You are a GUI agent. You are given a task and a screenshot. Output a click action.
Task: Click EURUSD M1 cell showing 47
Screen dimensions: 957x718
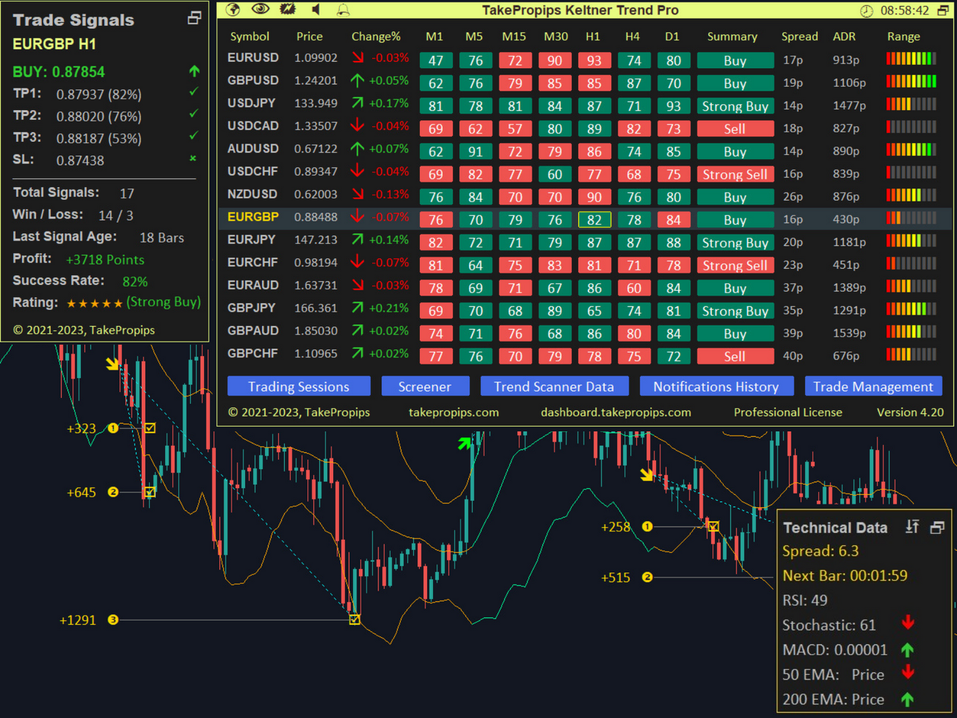click(x=436, y=61)
